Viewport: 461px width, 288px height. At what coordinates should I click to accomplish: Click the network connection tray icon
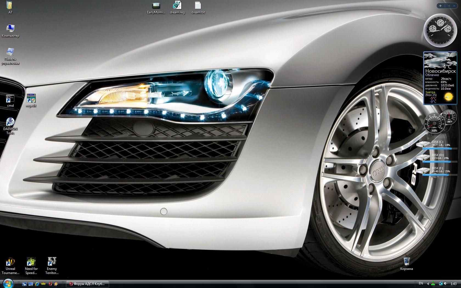tap(440, 284)
